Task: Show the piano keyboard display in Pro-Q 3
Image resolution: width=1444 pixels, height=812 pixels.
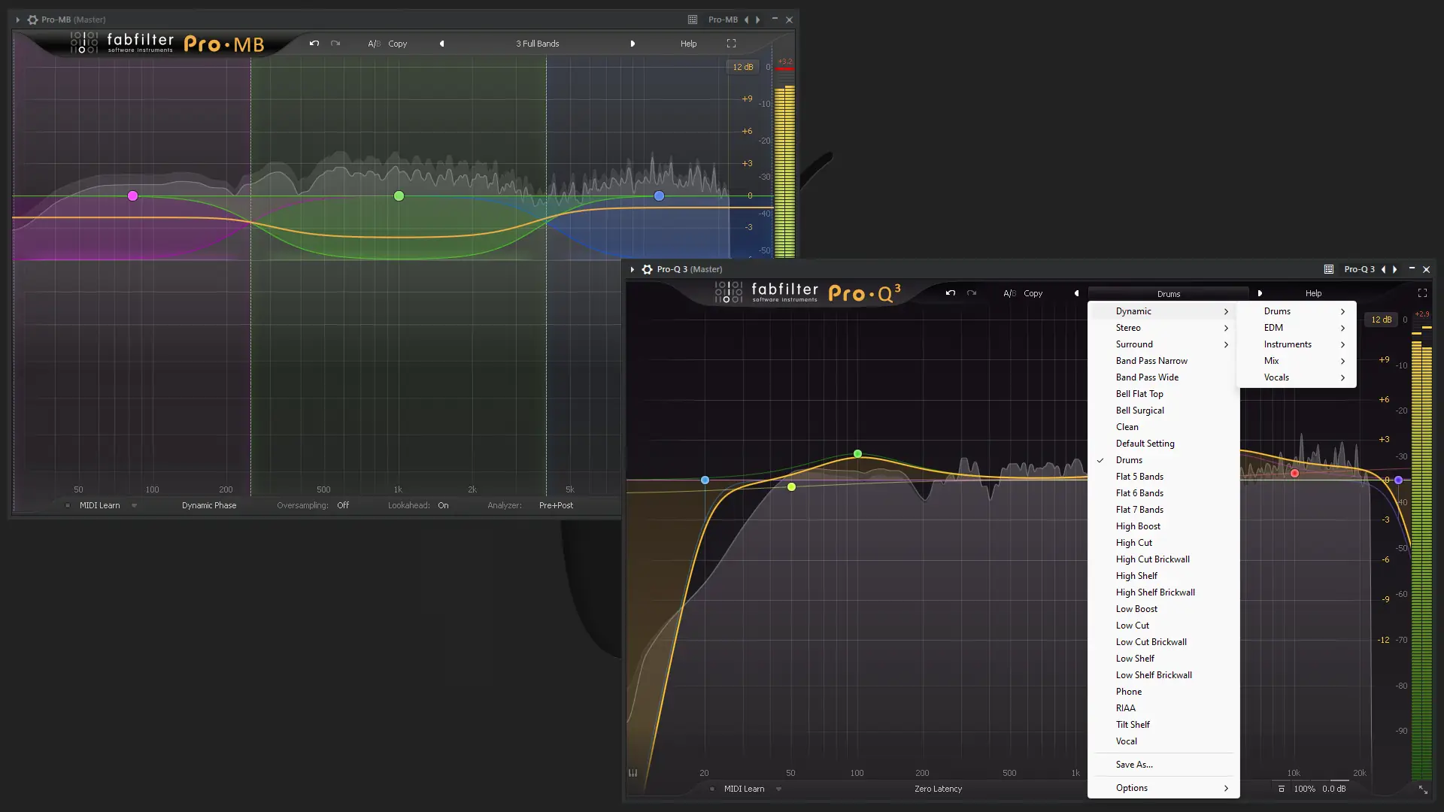Action: point(633,773)
